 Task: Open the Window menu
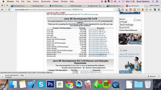tap(64, 1)
